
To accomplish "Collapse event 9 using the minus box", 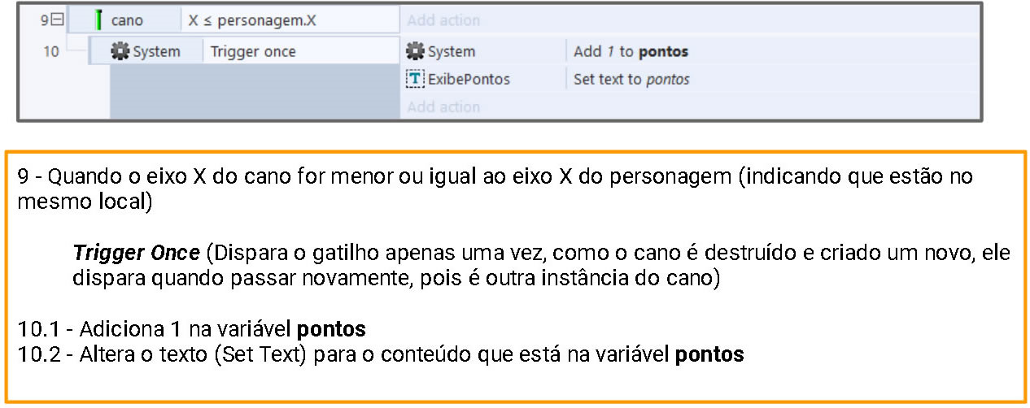I will point(57,20).
